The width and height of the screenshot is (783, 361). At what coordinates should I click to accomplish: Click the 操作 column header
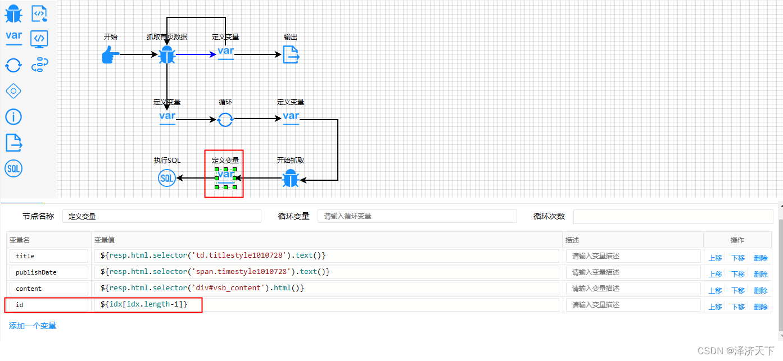tap(737, 240)
